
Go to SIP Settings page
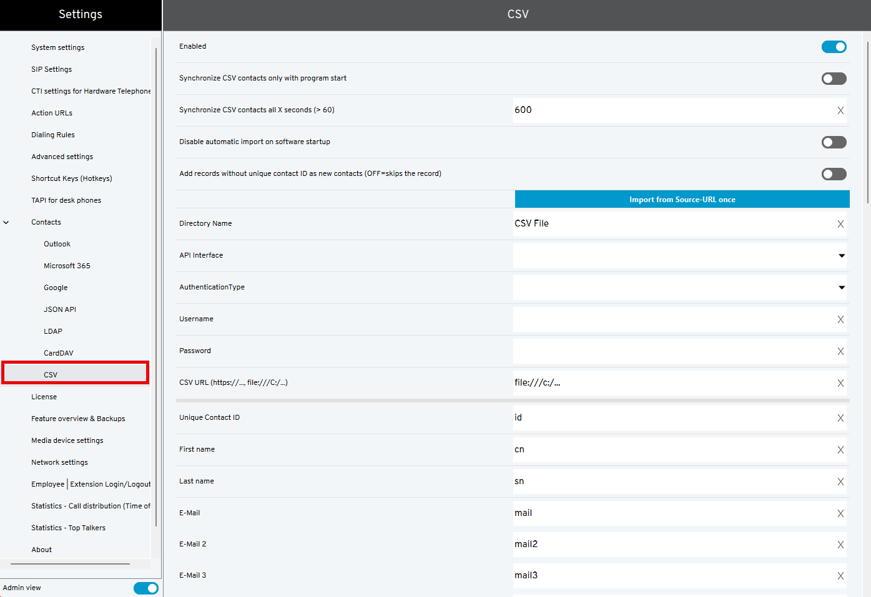point(51,69)
